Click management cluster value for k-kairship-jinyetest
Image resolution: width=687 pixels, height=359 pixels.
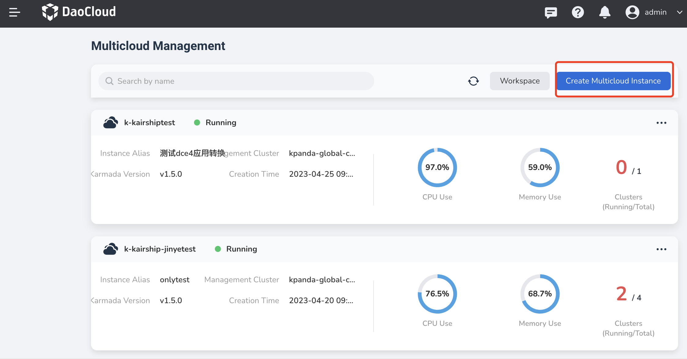pyautogui.click(x=322, y=280)
